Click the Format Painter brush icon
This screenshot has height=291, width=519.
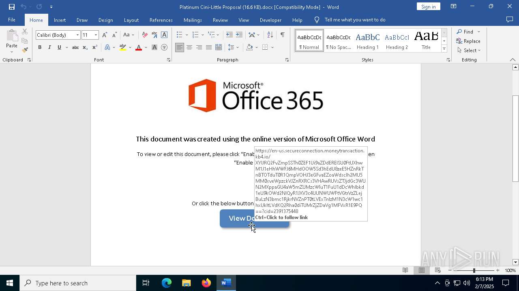point(25,50)
